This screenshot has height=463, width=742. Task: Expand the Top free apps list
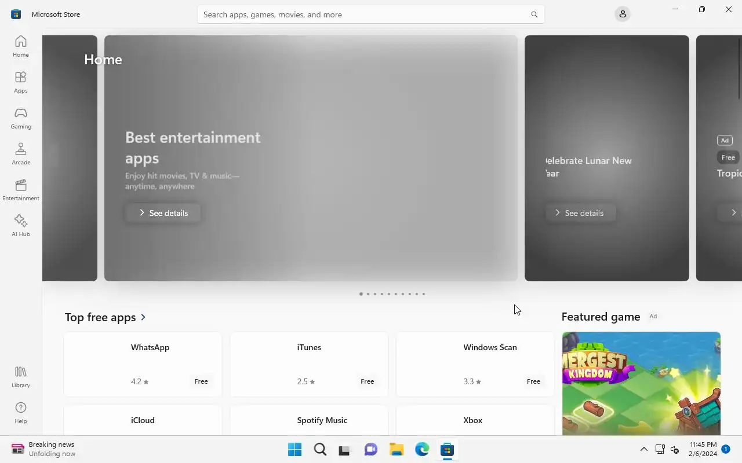tap(143, 317)
